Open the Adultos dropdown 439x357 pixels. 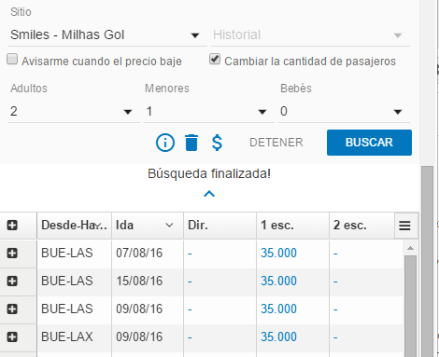tap(74, 112)
